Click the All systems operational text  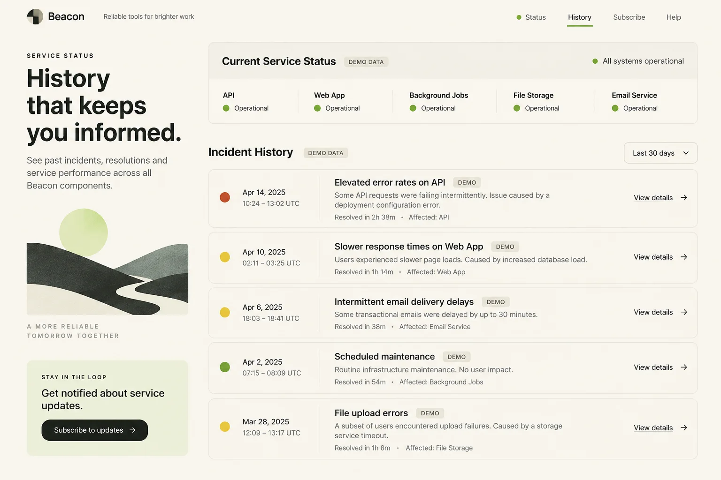click(x=643, y=61)
